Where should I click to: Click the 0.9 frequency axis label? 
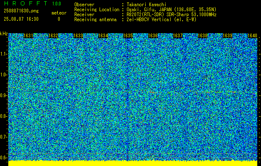tap(3, 95)
